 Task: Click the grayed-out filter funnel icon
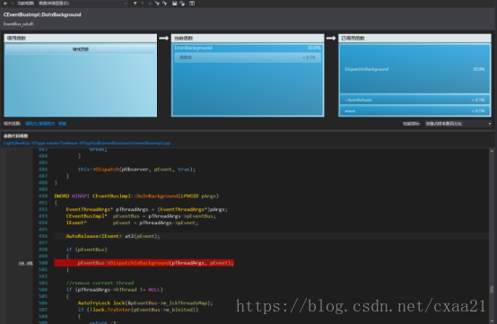(x=142, y=4)
